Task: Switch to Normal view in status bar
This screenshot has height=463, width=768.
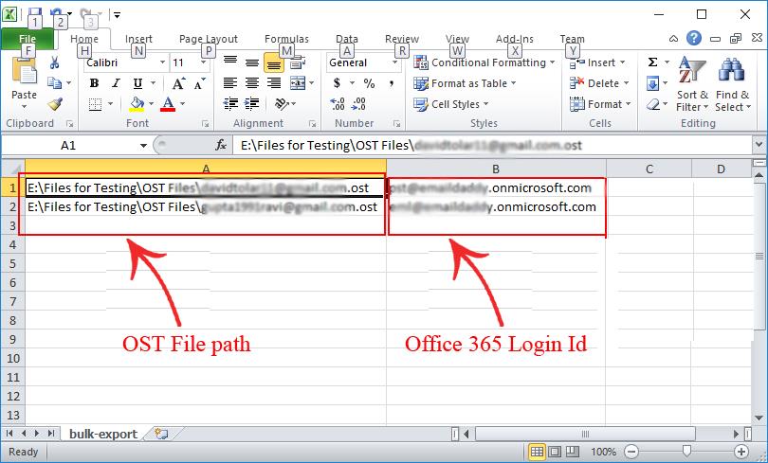Action: (x=537, y=452)
